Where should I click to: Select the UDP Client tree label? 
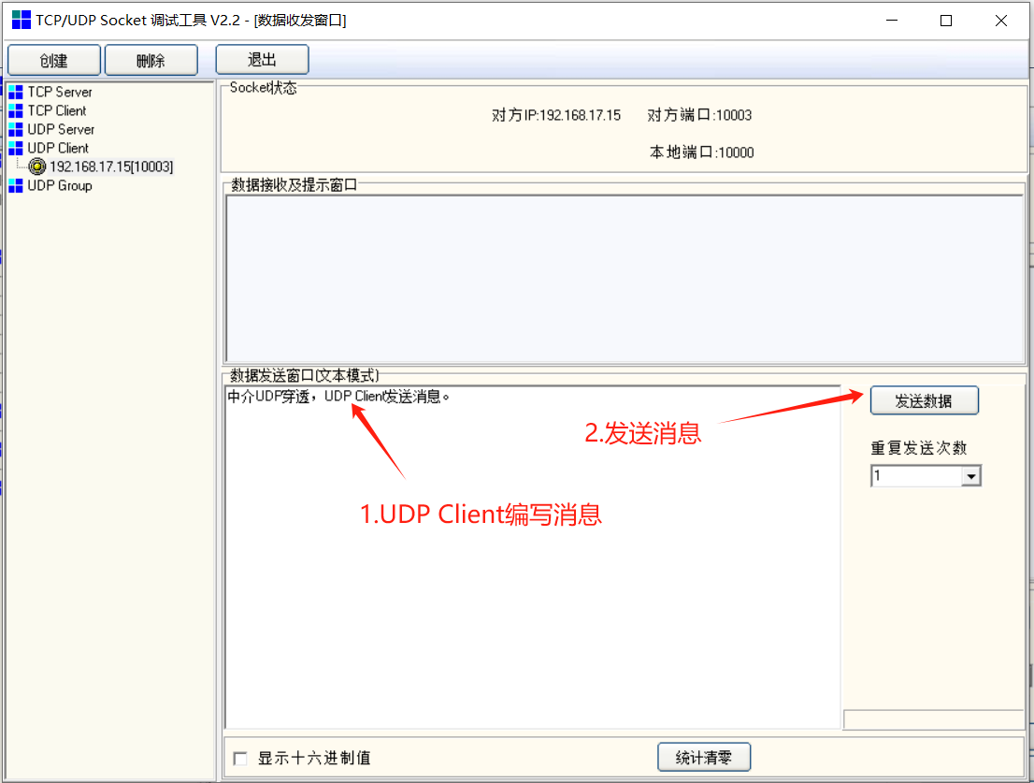point(58,148)
